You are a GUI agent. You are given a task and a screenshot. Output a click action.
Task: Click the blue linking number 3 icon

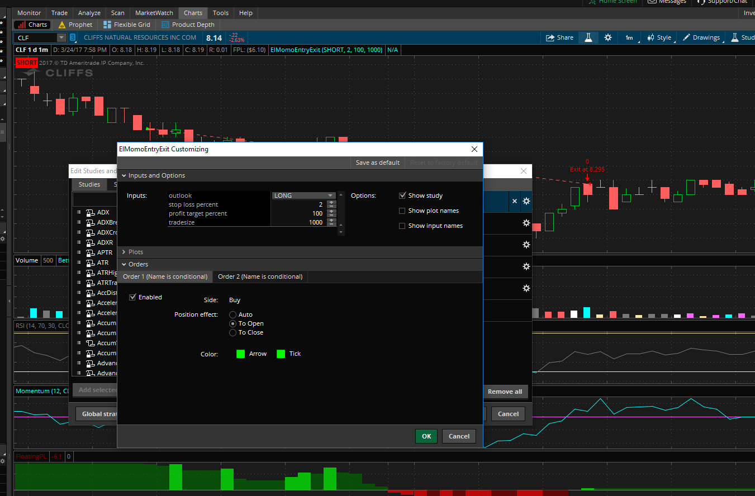click(x=73, y=37)
